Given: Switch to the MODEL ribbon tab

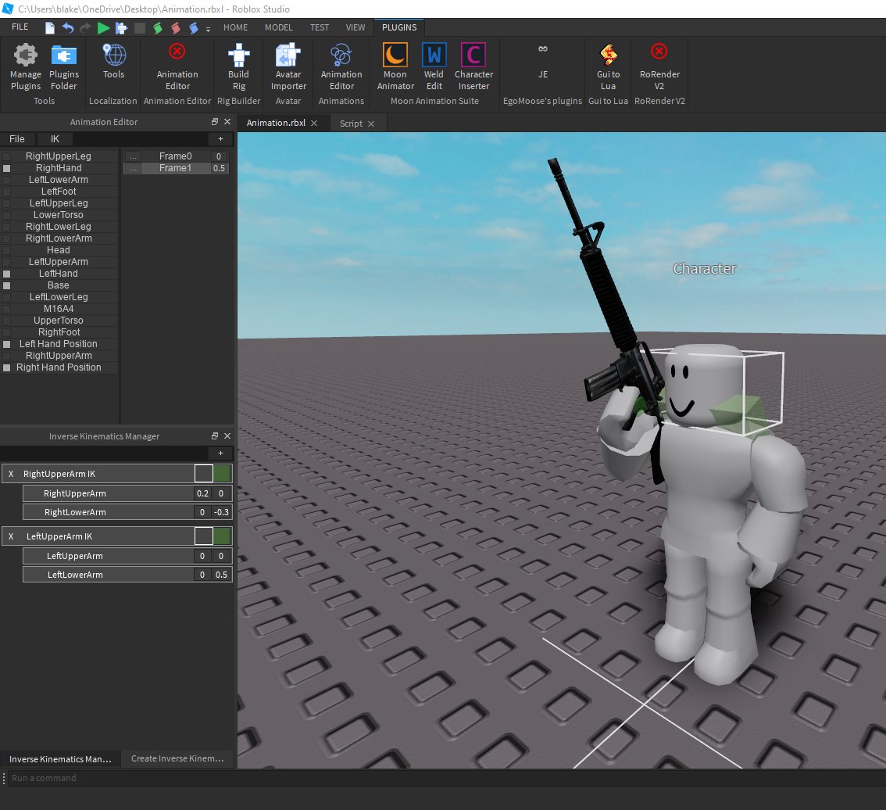Looking at the screenshot, I should click(x=279, y=27).
